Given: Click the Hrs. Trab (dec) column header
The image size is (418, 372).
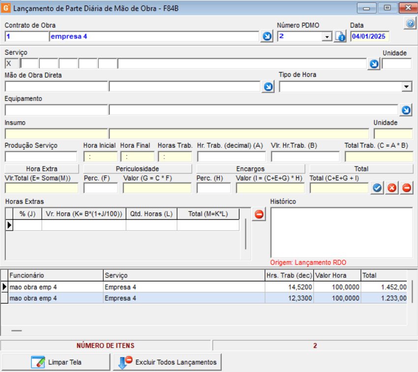Looking at the screenshot, I should point(289,275).
